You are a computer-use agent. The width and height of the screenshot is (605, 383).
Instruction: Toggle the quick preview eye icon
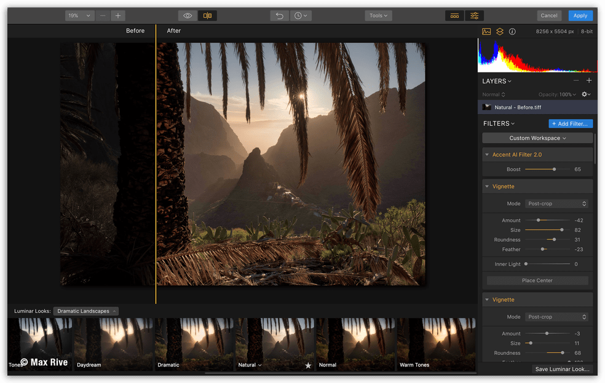188,15
